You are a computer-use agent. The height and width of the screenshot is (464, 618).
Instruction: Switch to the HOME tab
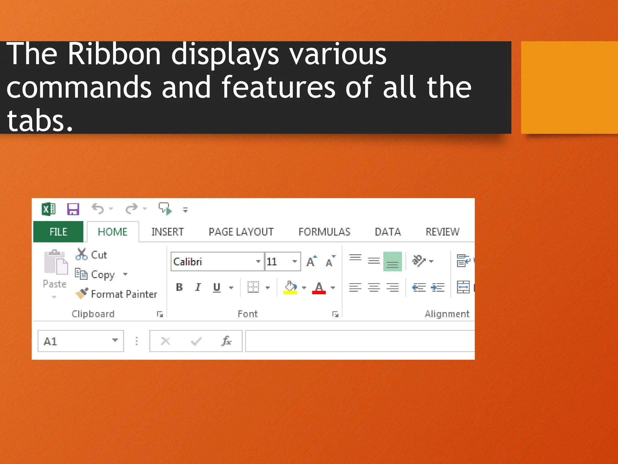click(113, 232)
